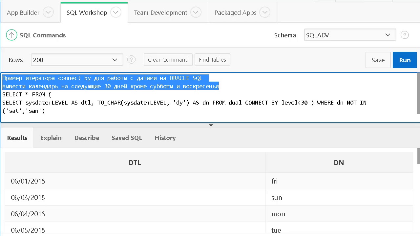Screen dimensions: 420x236
Task: Switch to the Explain tab
Action: click(x=51, y=138)
